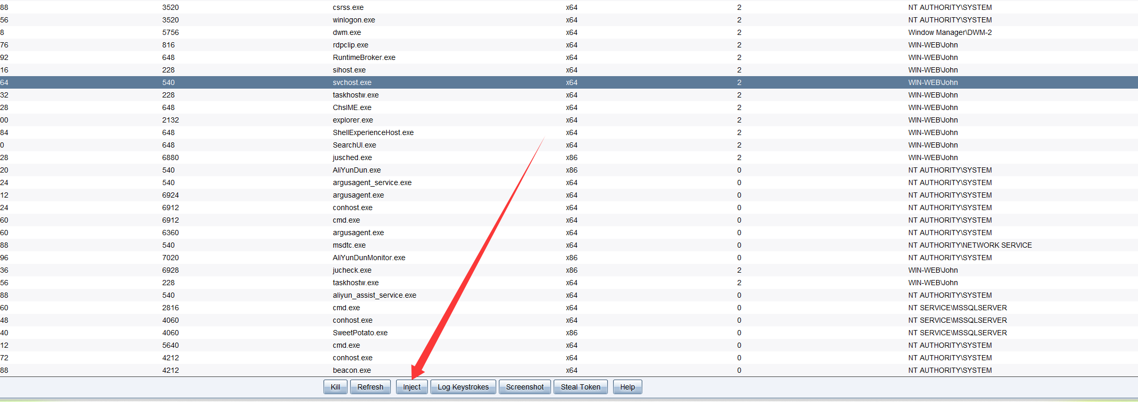Screen dimensions: 1138x402
Task: Choose the ShellExperienceHost.exe row
Action: [373, 132]
